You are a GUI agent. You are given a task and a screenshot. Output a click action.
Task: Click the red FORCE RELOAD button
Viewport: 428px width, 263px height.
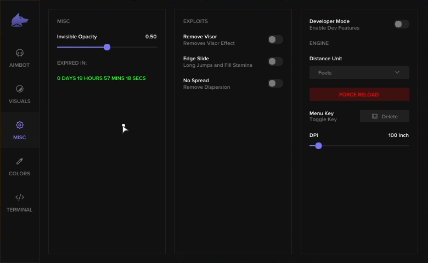(x=359, y=94)
